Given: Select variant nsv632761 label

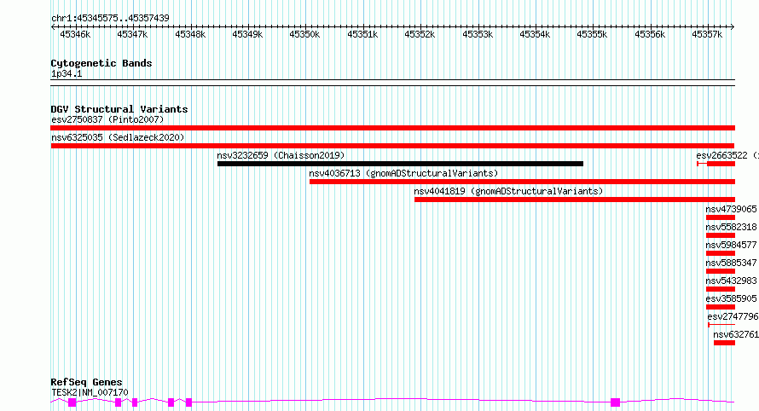Looking at the screenshot, I should point(736,334).
